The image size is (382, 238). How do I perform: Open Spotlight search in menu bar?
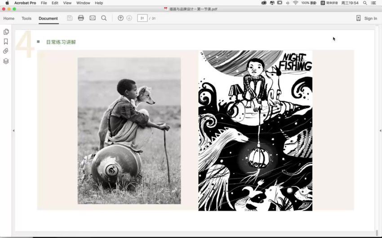point(365,3)
